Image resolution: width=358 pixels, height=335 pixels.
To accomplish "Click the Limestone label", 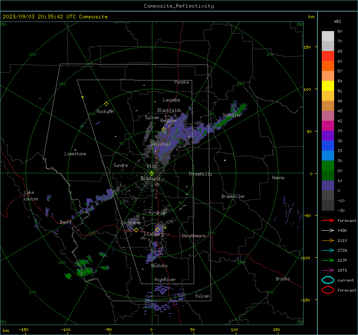I will (x=75, y=154).
